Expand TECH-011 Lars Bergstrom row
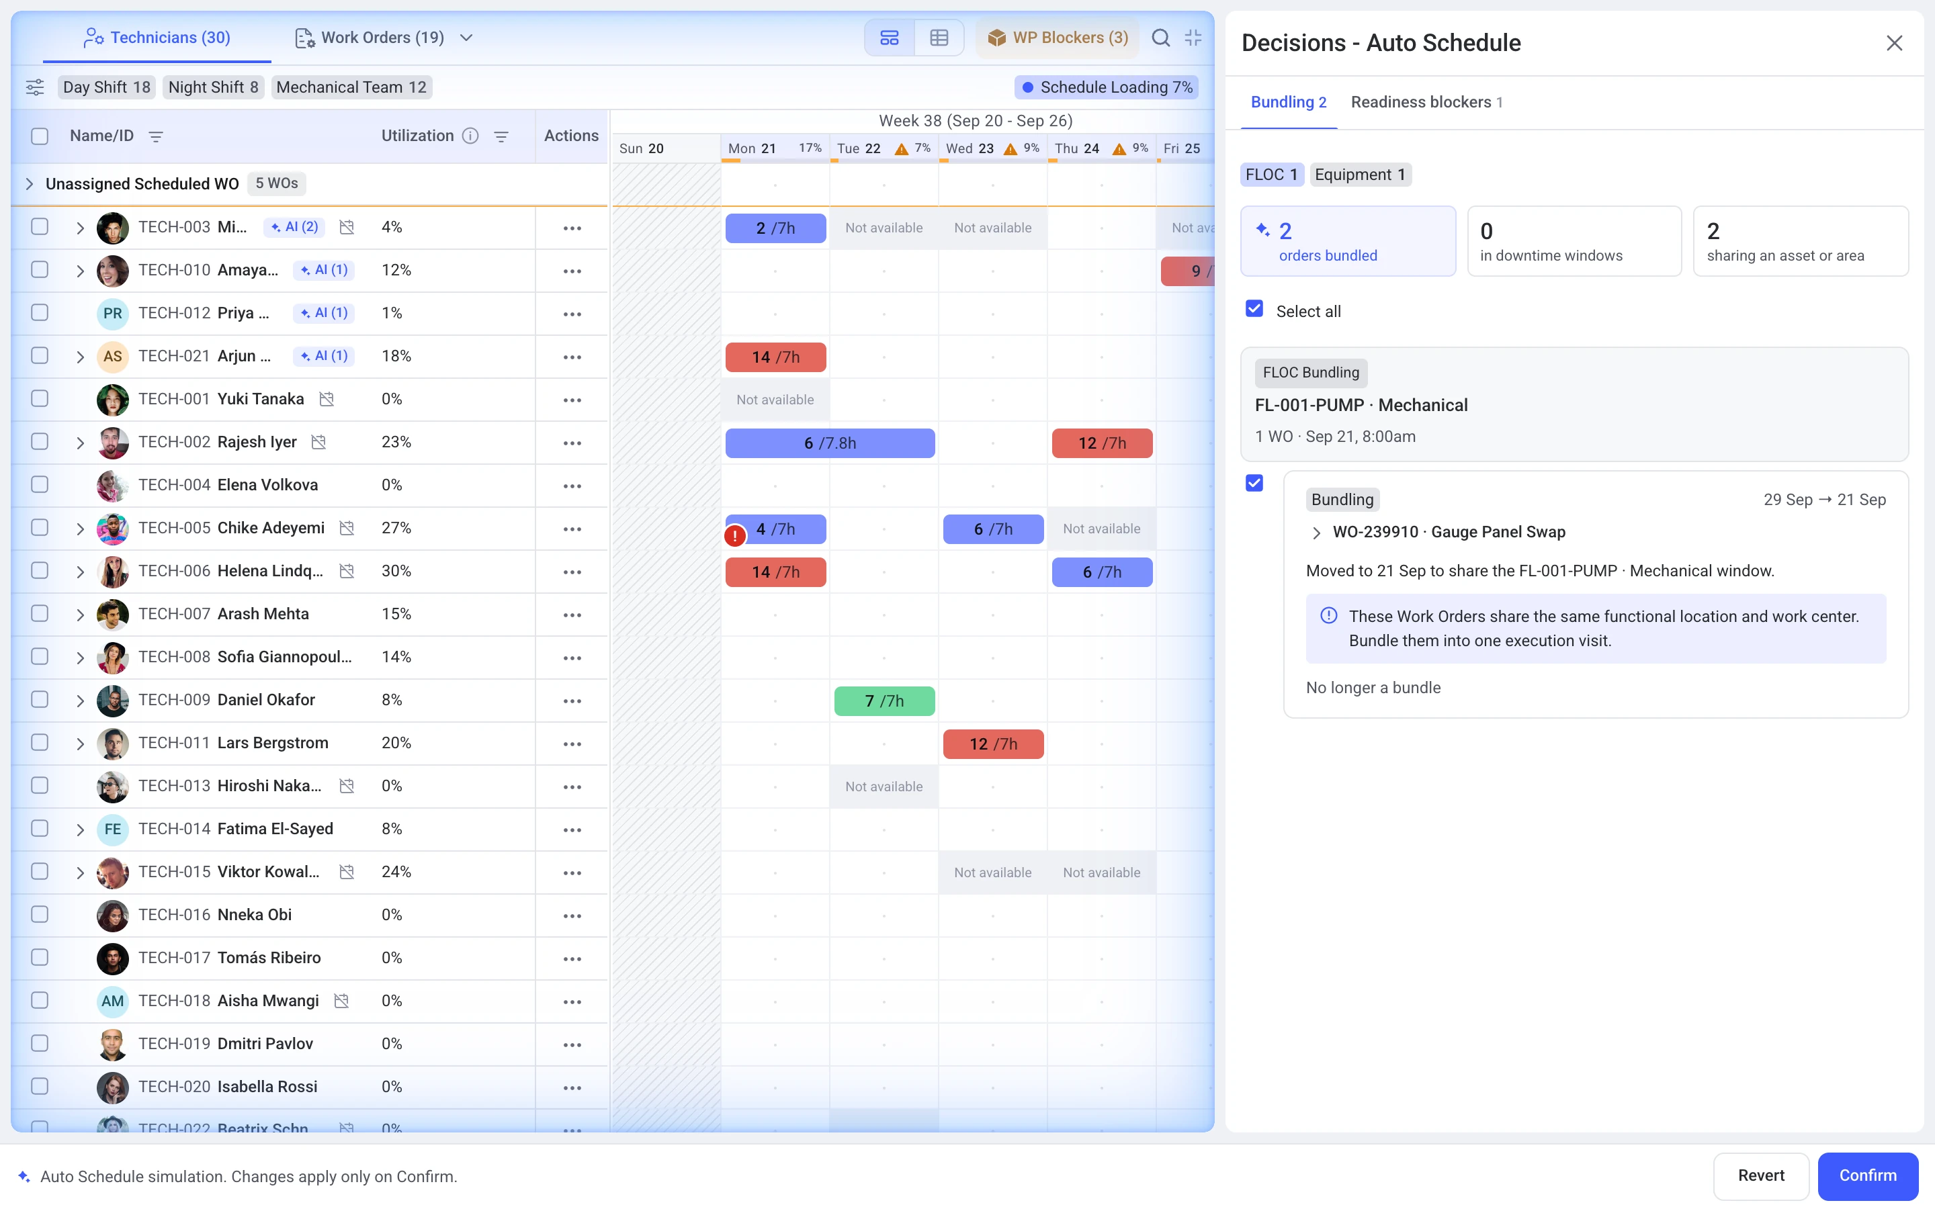 [x=80, y=744]
